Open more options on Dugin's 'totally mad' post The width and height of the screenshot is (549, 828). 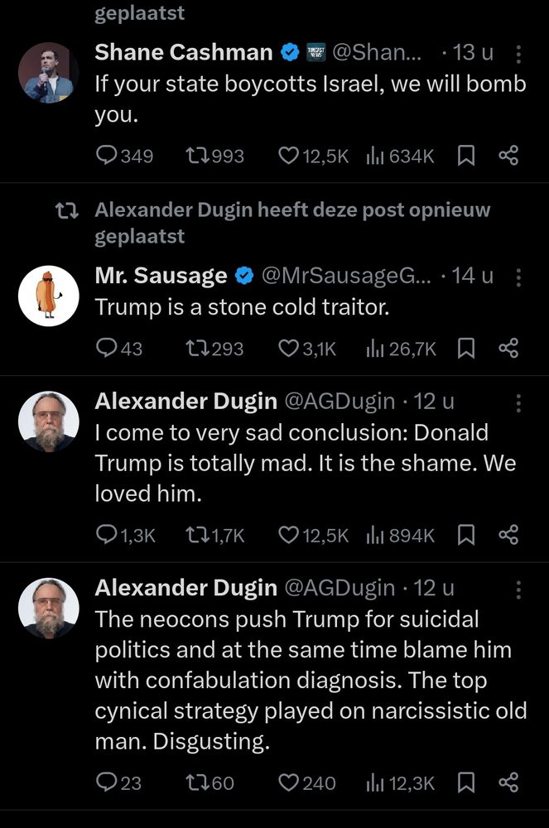click(518, 403)
